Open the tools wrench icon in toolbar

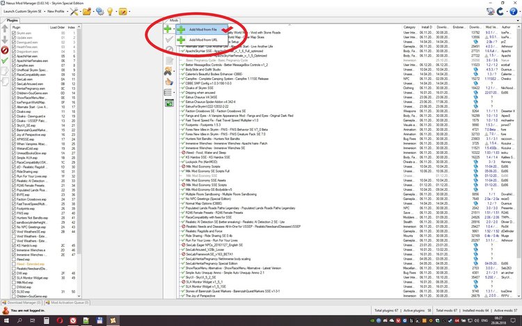(74, 12)
